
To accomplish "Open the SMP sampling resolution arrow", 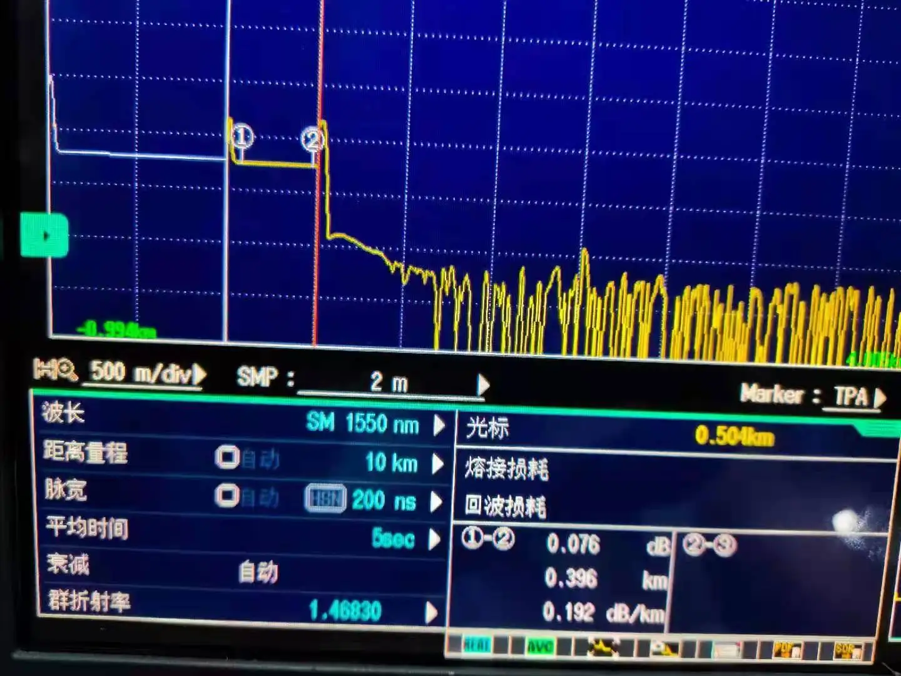I will tap(482, 385).
